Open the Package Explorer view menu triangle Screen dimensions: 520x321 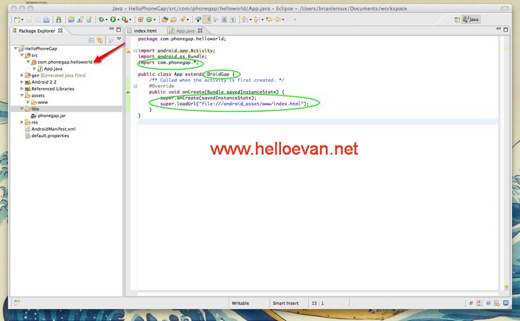pos(119,39)
